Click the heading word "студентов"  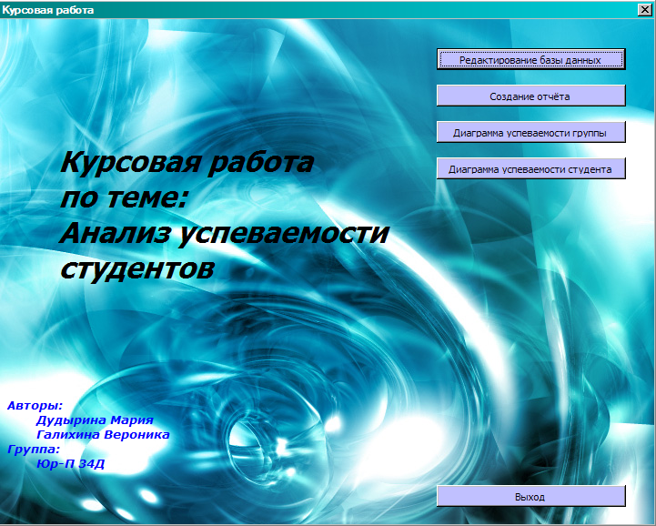(137, 268)
